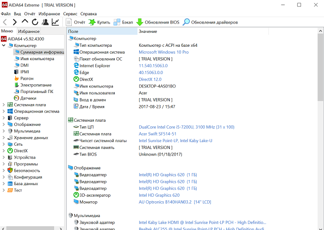The width and height of the screenshot is (324, 230).
Task: Open the AU Optronics B140HAN03.2 monitor link
Action: [175, 202]
